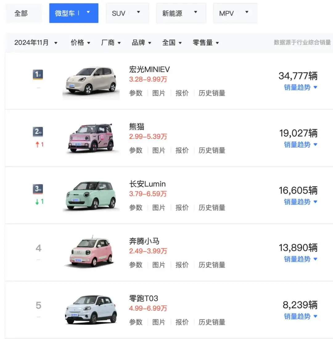Click the 16,605辆 sales figure

[298, 190]
